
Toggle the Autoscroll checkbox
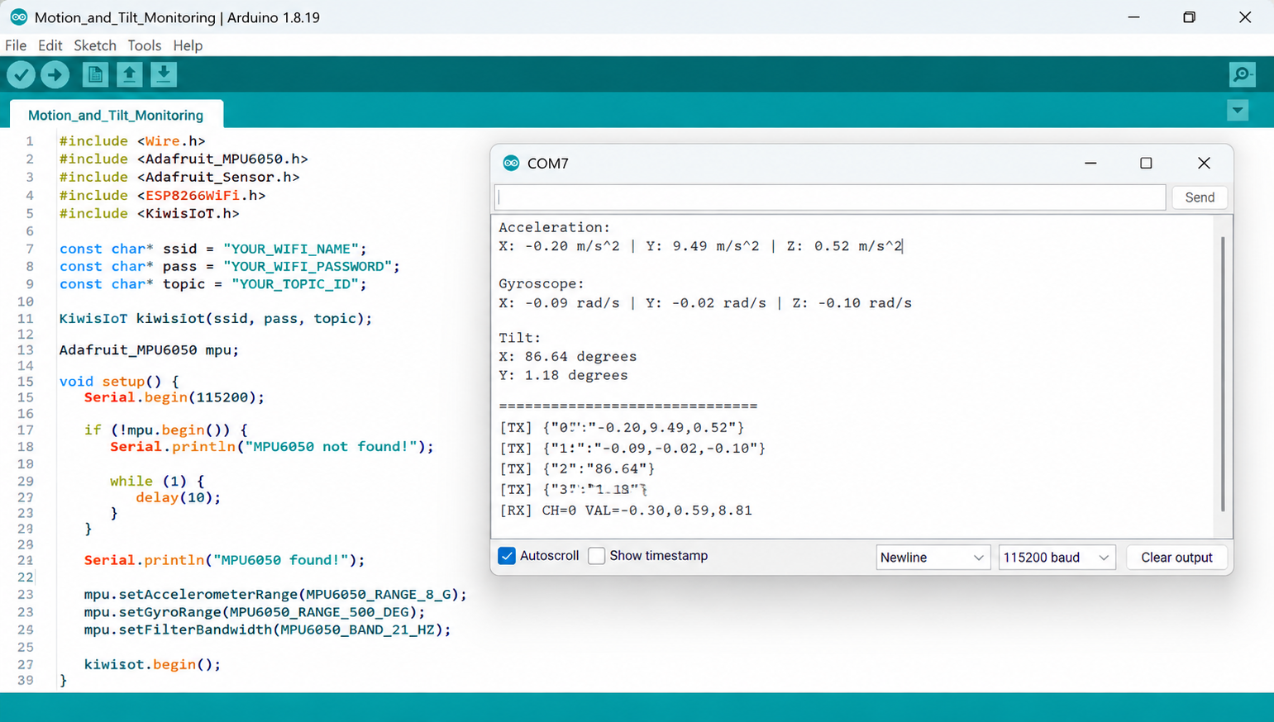[507, 556]
